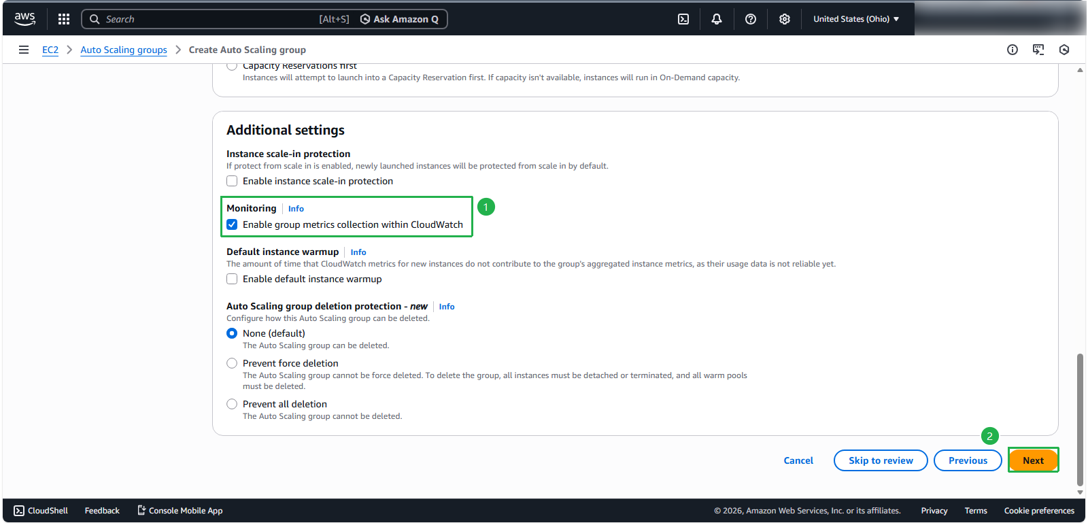Screen dimensions: 1088x525
Task: Click the Cancel link
Action: (x=798, y=460)
